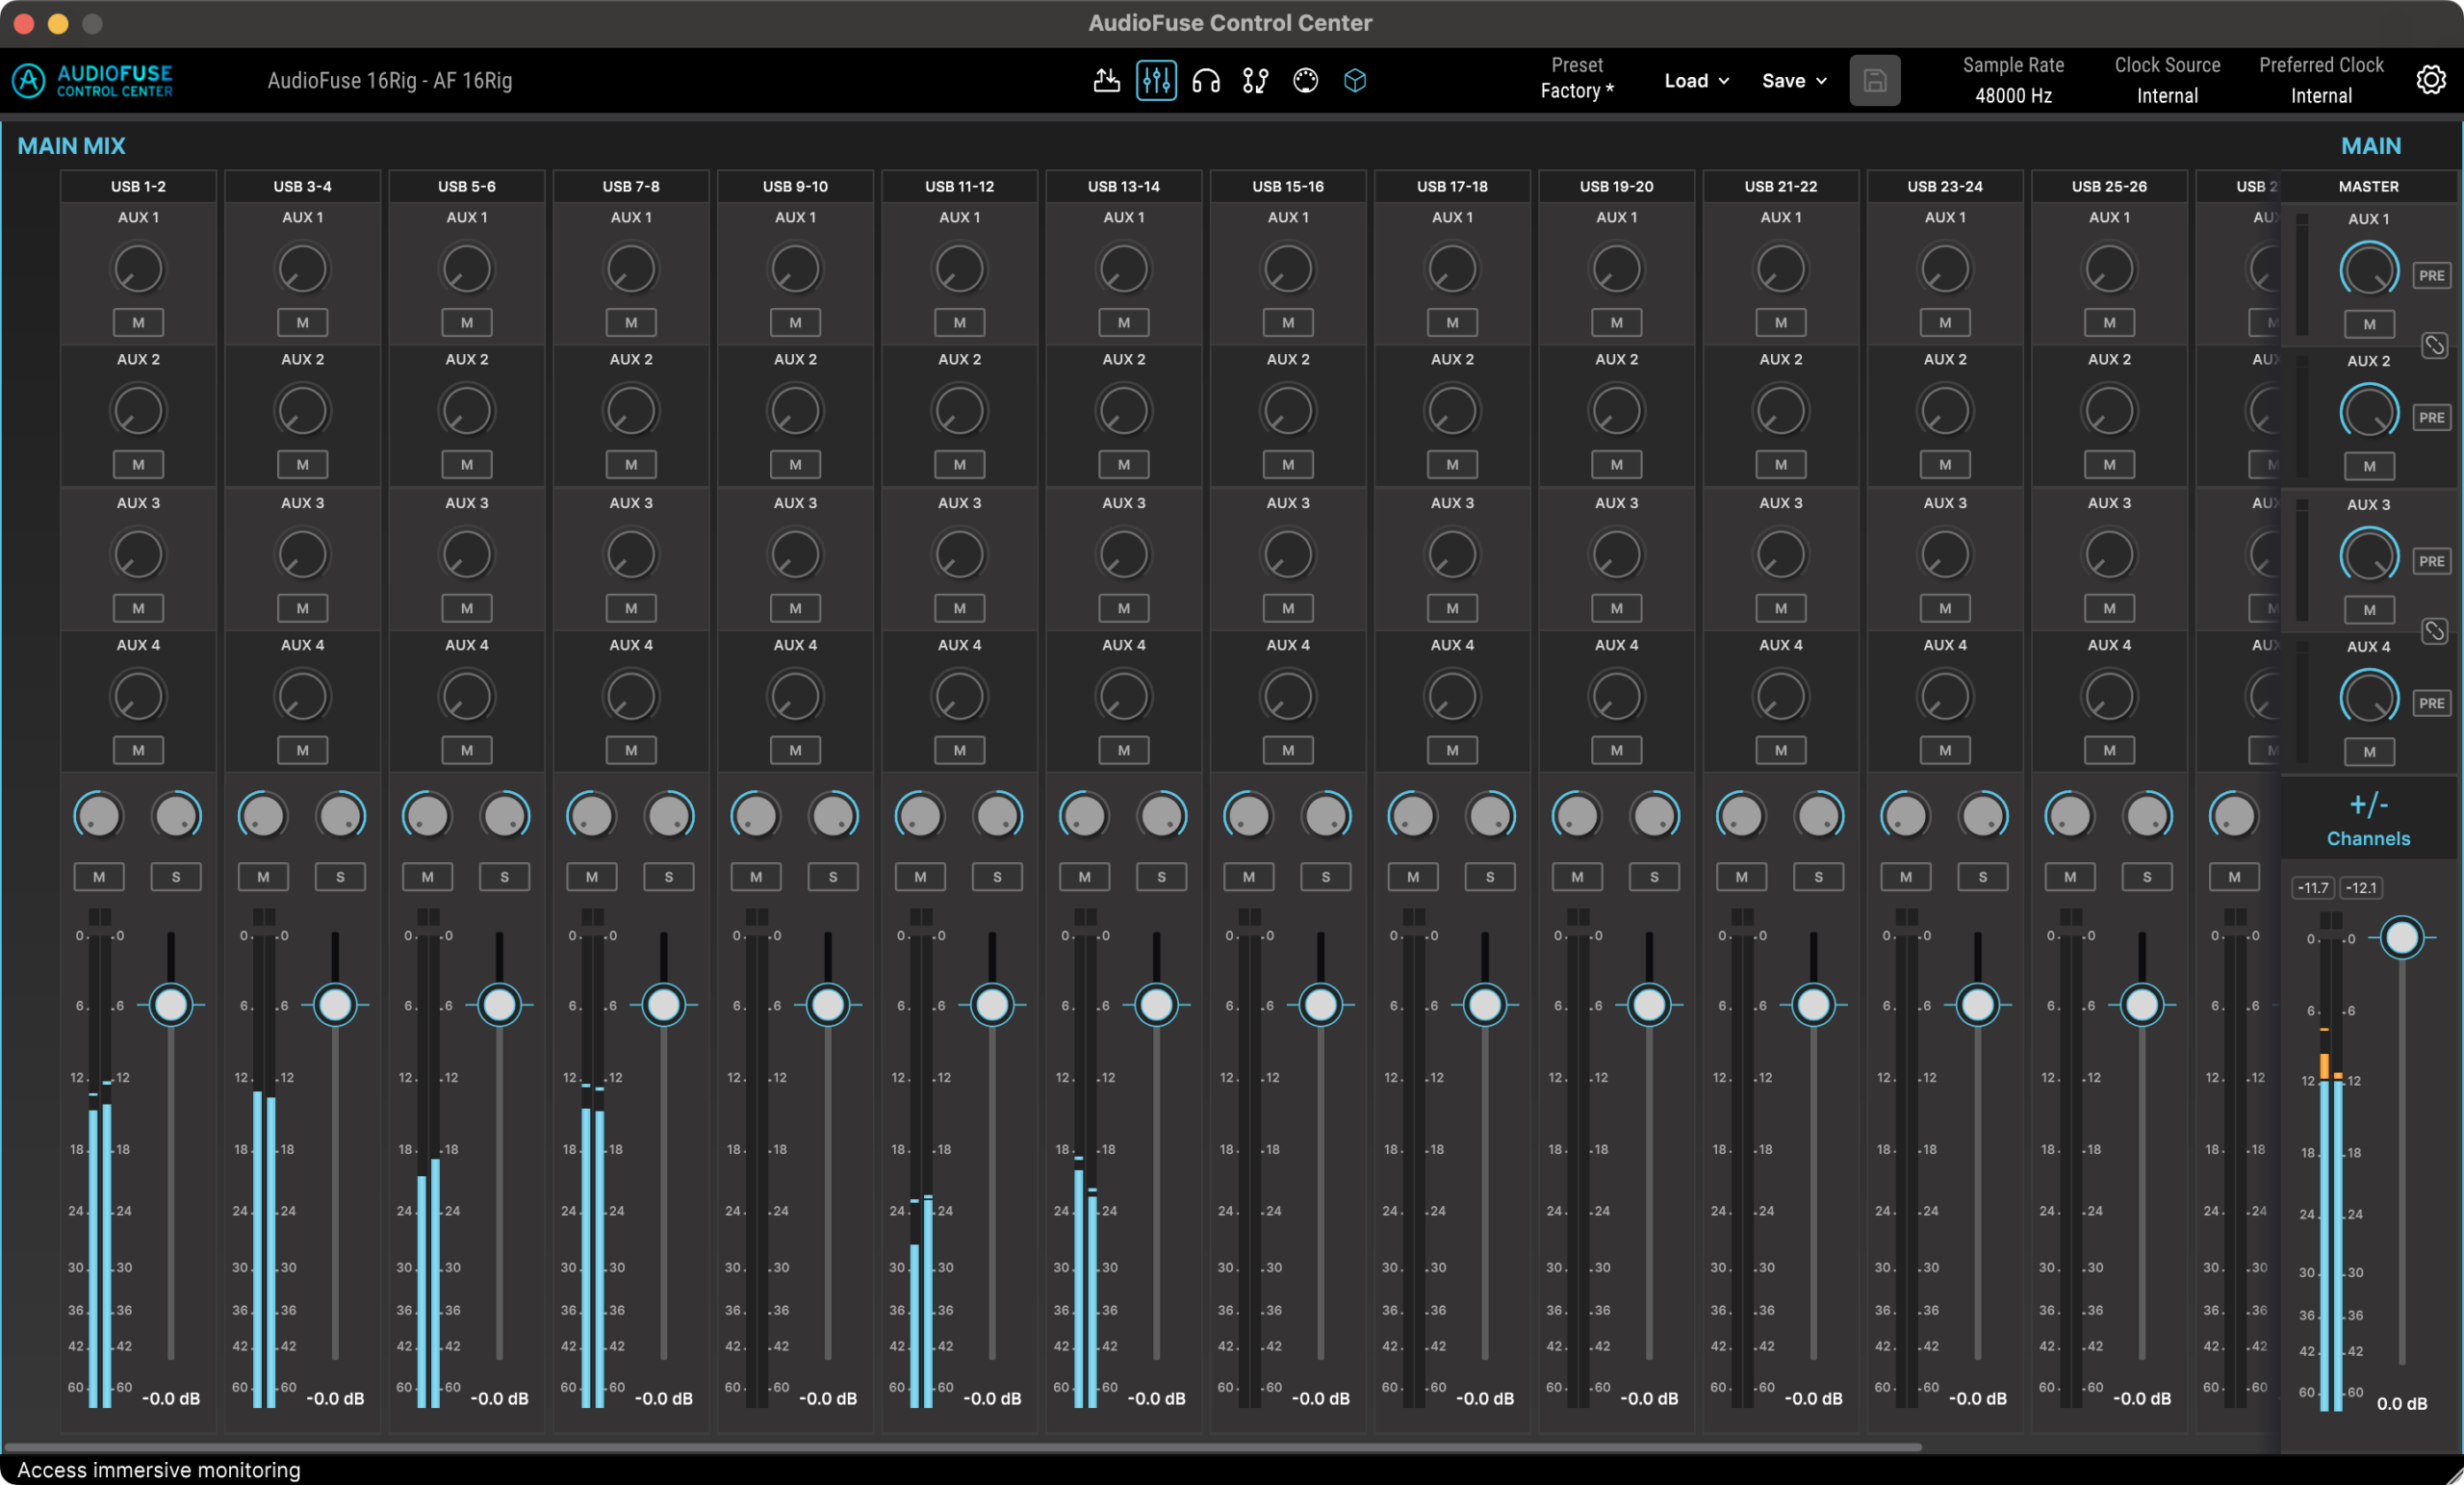
Task: Mute the USB 5-6 main channel
Action: coord(427,877)
